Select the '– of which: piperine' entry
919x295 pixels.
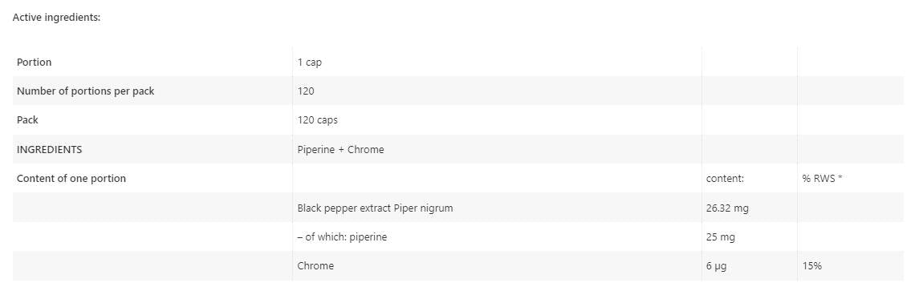coord(342,237)
